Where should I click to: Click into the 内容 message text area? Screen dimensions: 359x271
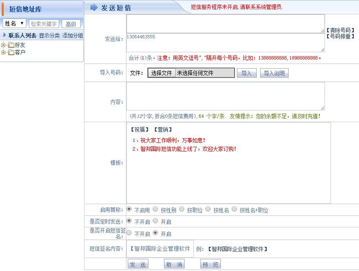[x=225, y=96]
